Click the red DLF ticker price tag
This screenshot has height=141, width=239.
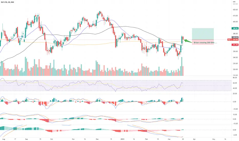click(229, 40)
